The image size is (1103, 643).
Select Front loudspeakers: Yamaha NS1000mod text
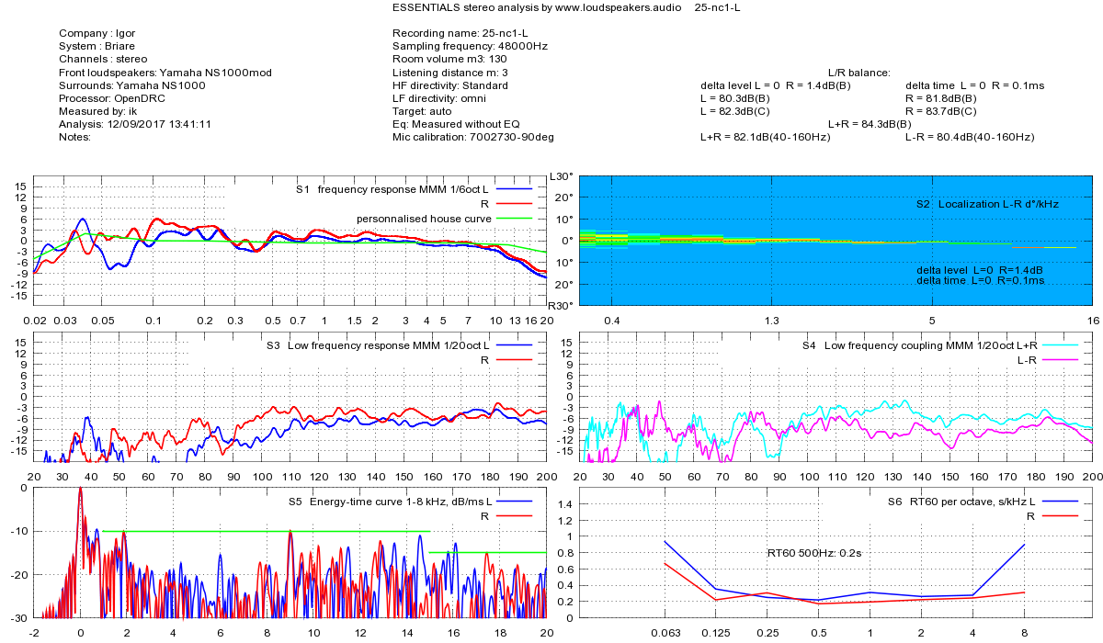(x=165, y=73)
